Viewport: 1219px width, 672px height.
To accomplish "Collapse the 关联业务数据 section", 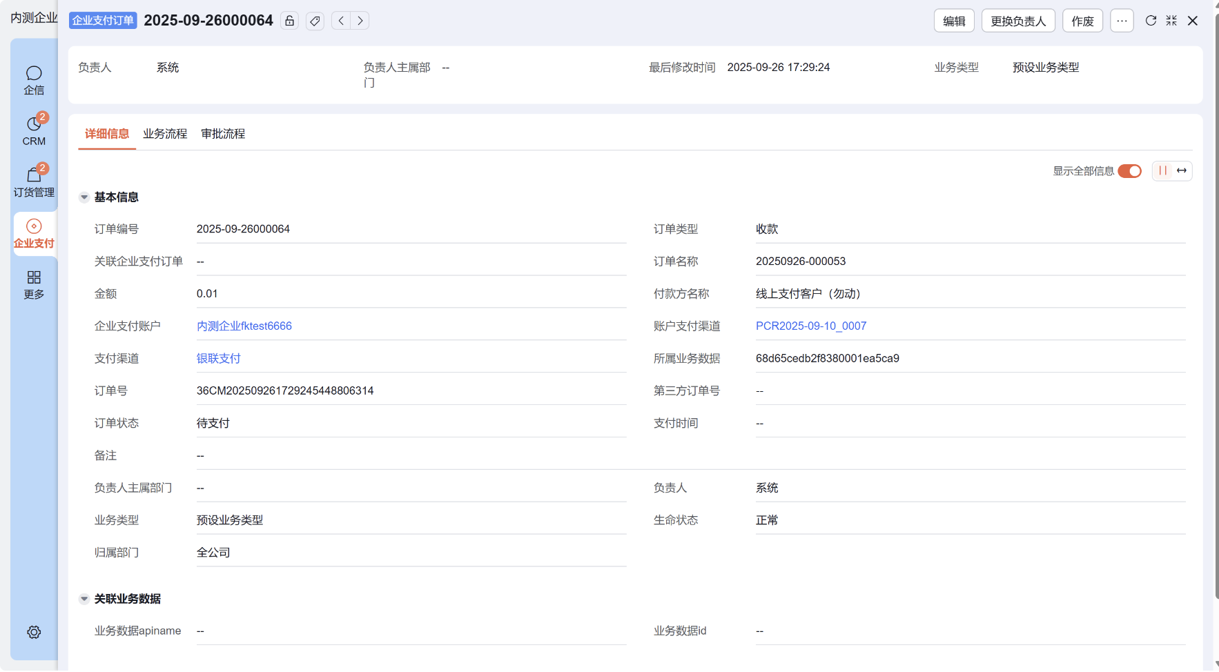I will pos(84,599).
